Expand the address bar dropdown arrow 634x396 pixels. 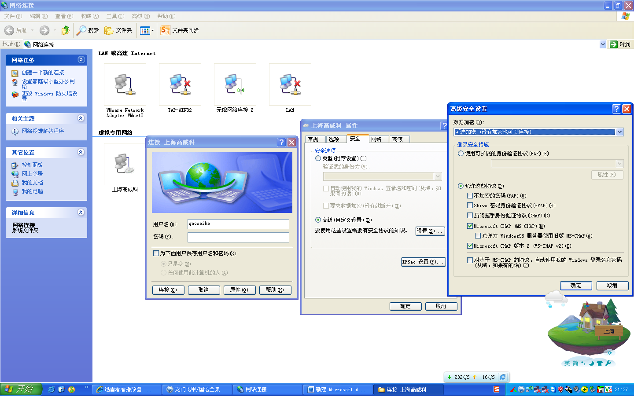pyautogui.click(x=603, y=44)
